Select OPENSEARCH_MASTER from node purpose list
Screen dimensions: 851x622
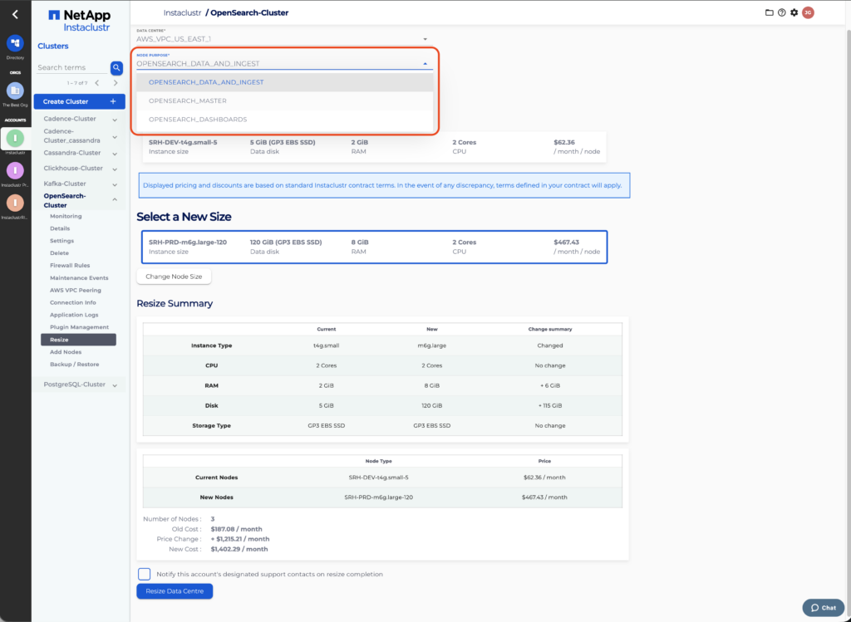pos(187,100)
